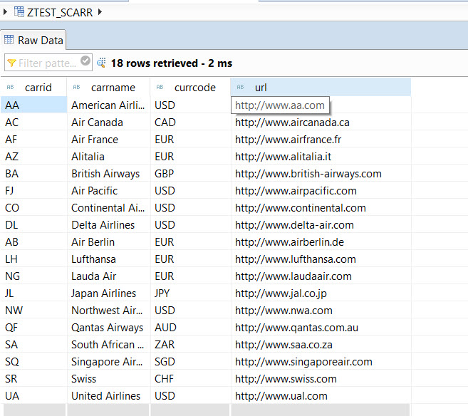
Task: Select the Air Berlin cell
Action: click(x=109, y=242)
